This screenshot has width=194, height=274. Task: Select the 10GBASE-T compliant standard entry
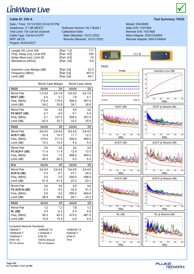click(x=16, y=237)
